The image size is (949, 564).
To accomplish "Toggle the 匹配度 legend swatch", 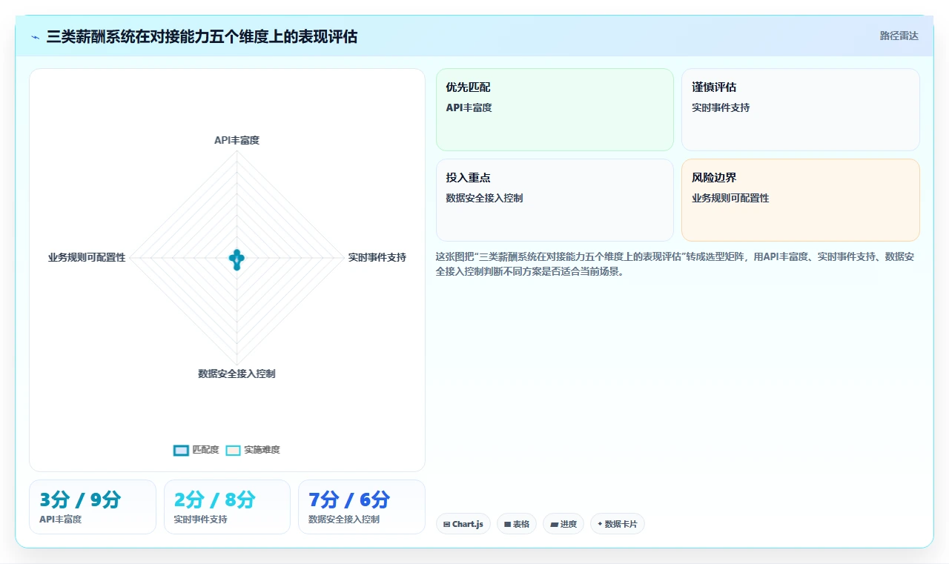I will (181, 450).
